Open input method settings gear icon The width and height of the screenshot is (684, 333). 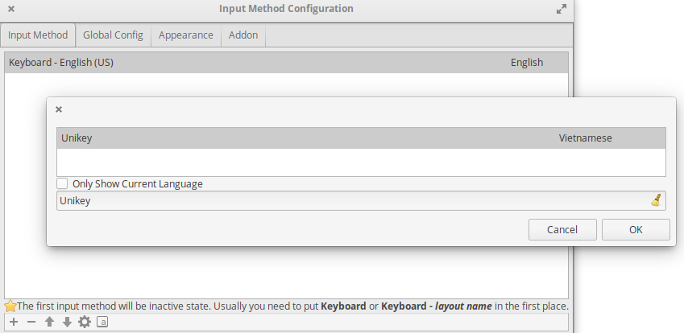85,322
